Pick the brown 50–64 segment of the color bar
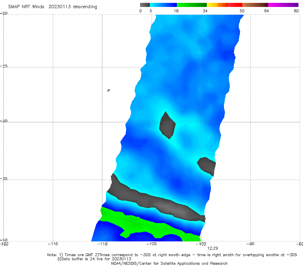This screenshot has height=266, width=303. pyautogui.click(x=255, y=5)
